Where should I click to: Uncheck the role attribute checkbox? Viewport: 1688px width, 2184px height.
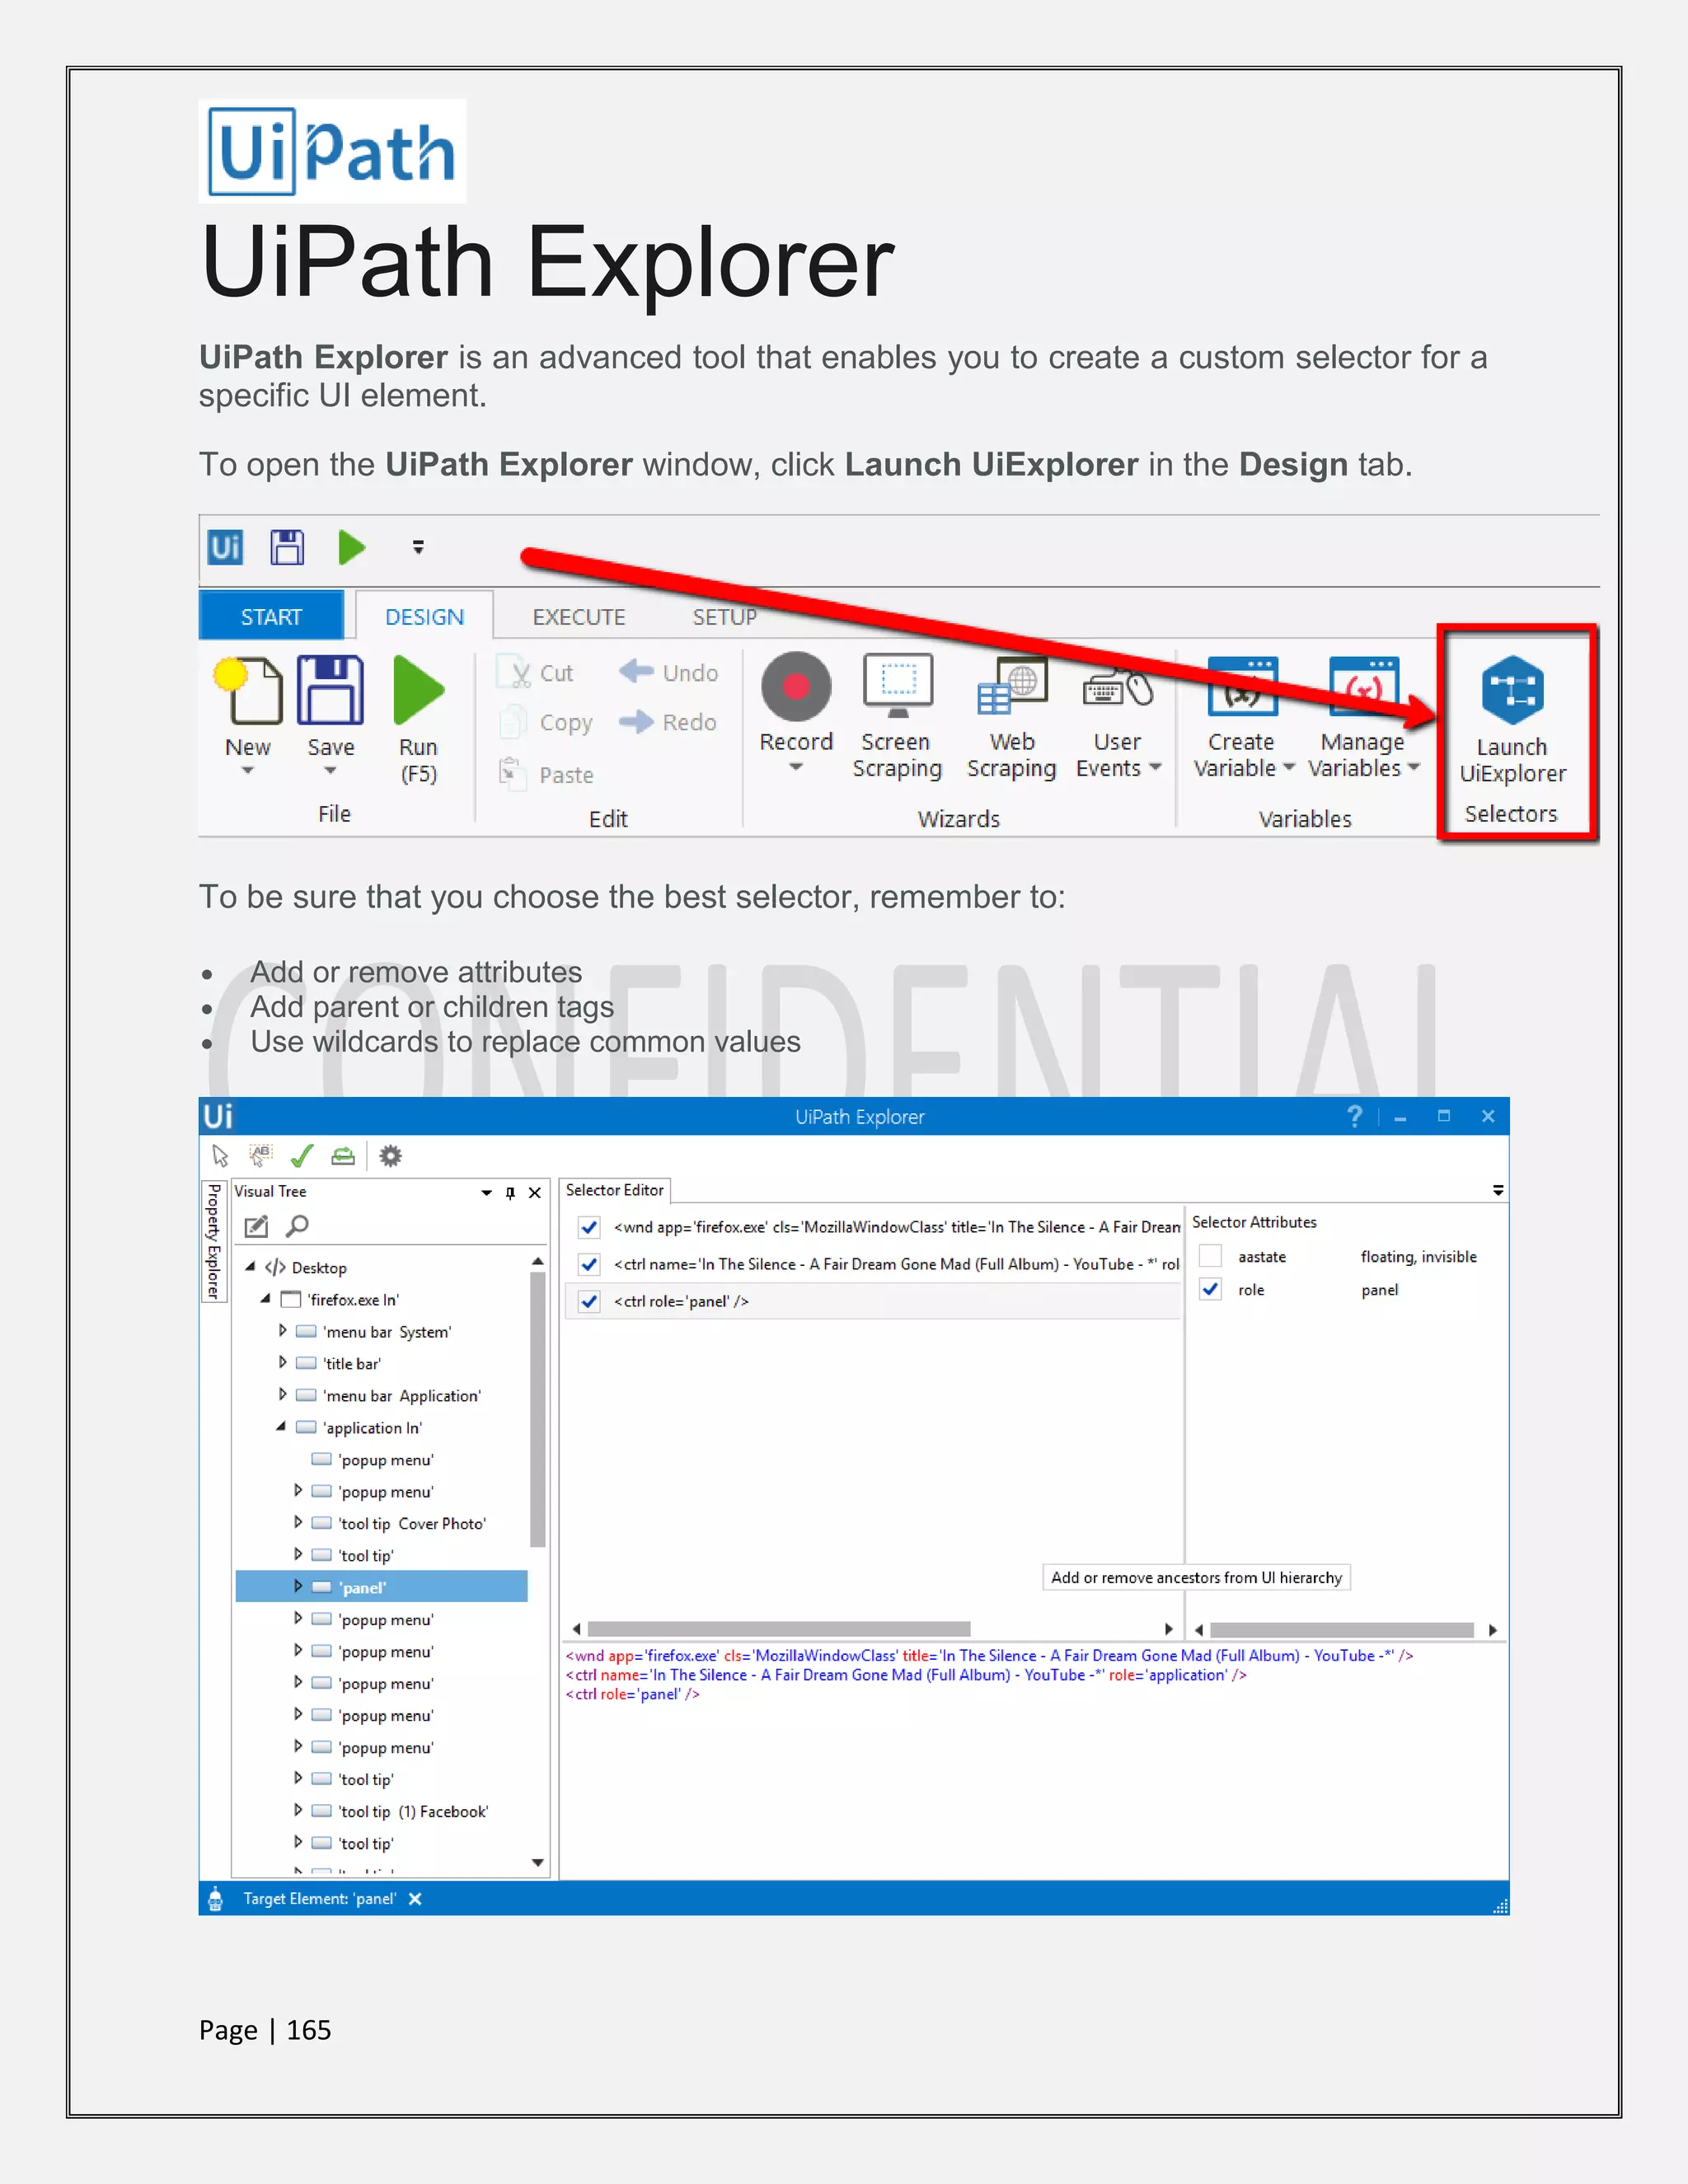[1210, 1289]
